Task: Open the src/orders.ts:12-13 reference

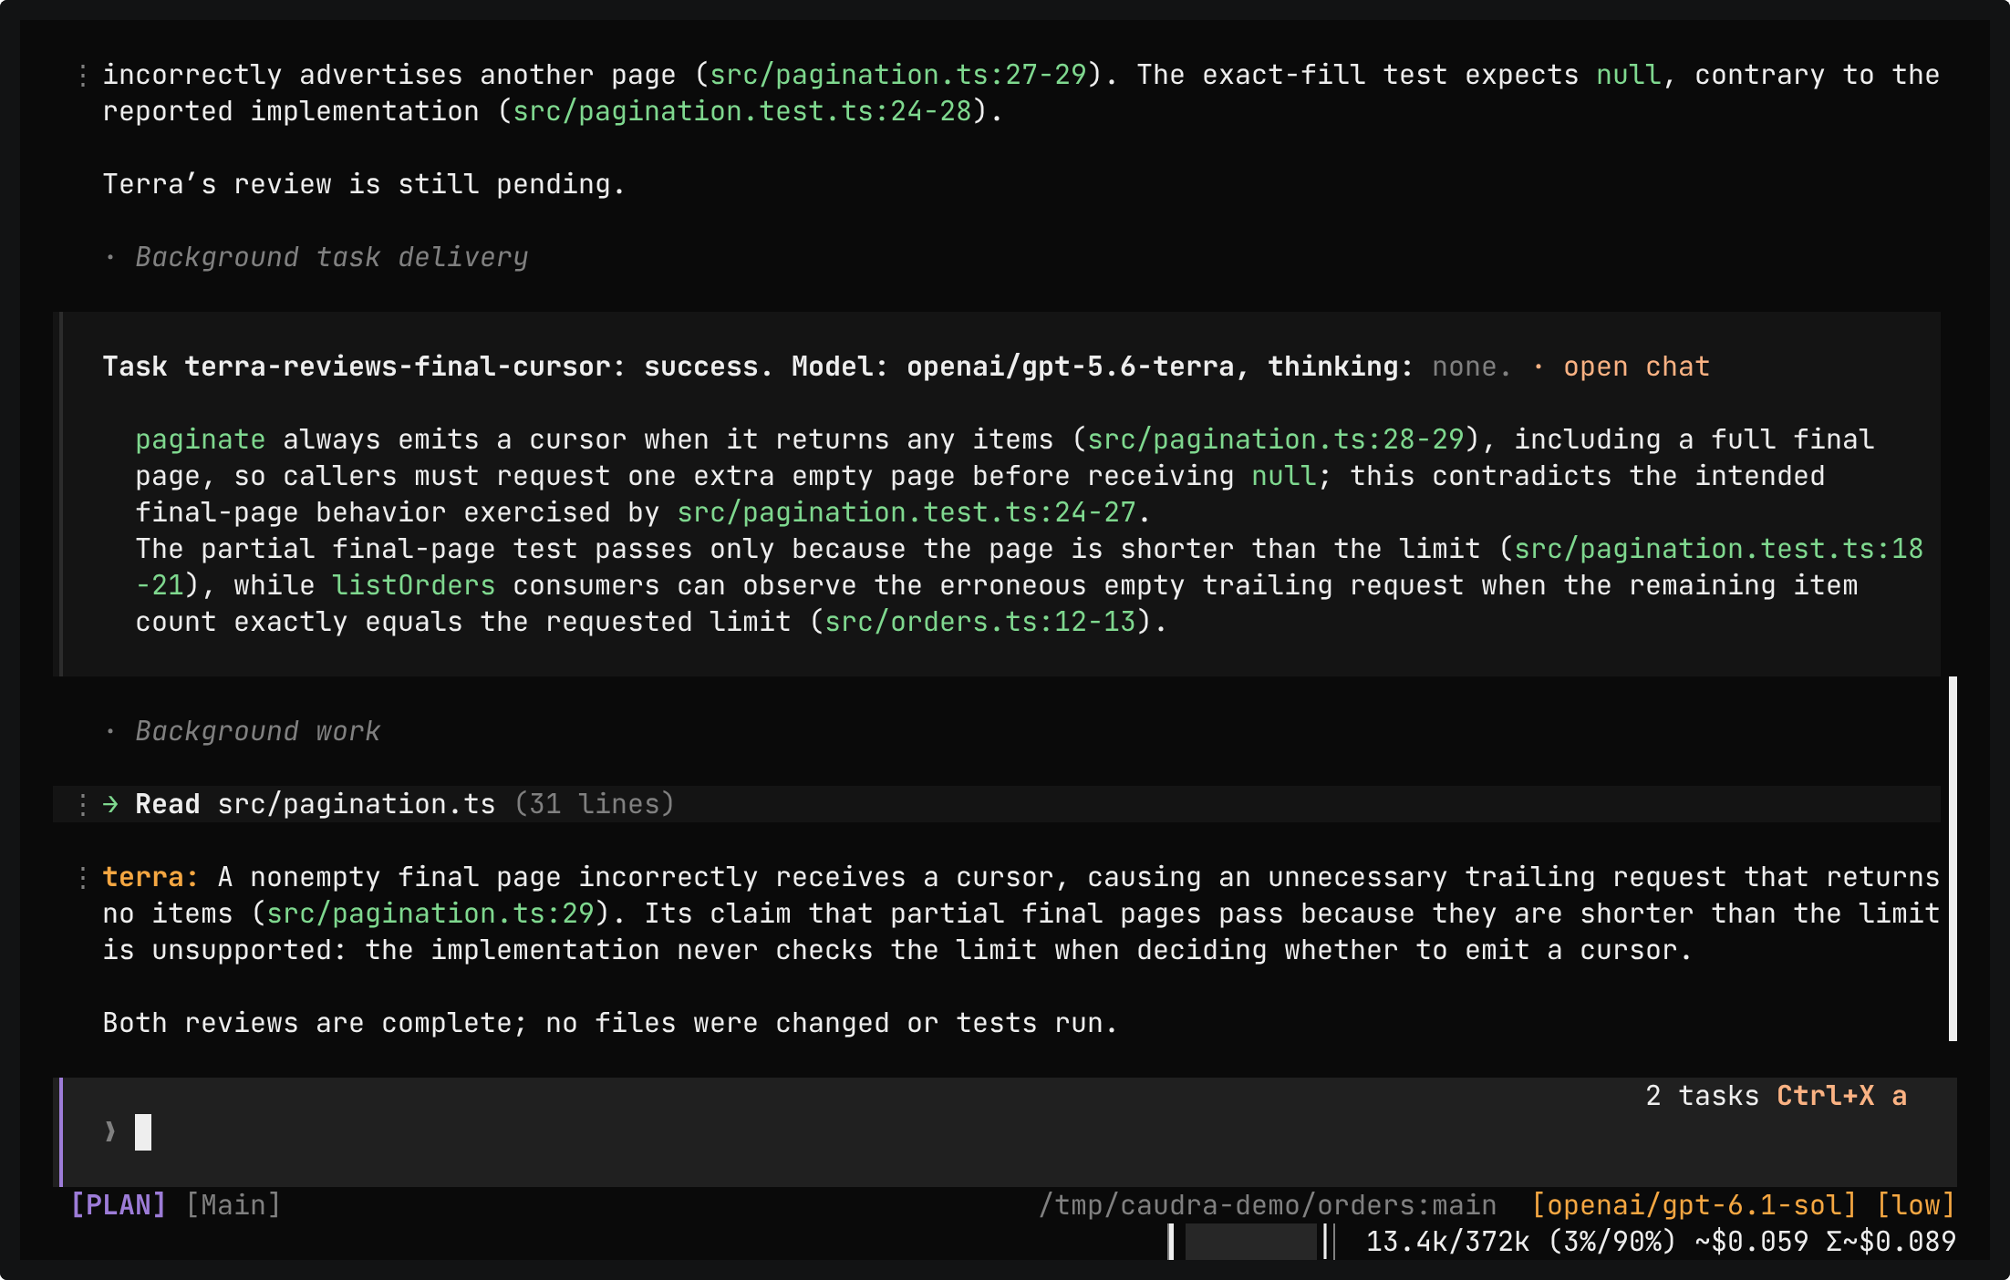Action: 980,622
